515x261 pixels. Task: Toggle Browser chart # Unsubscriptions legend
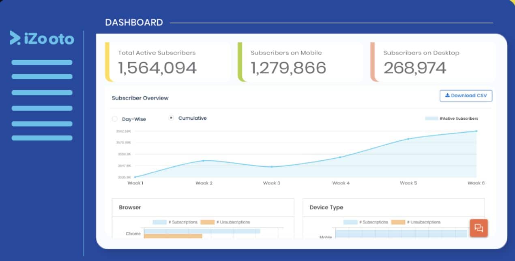tap(225, 222)
